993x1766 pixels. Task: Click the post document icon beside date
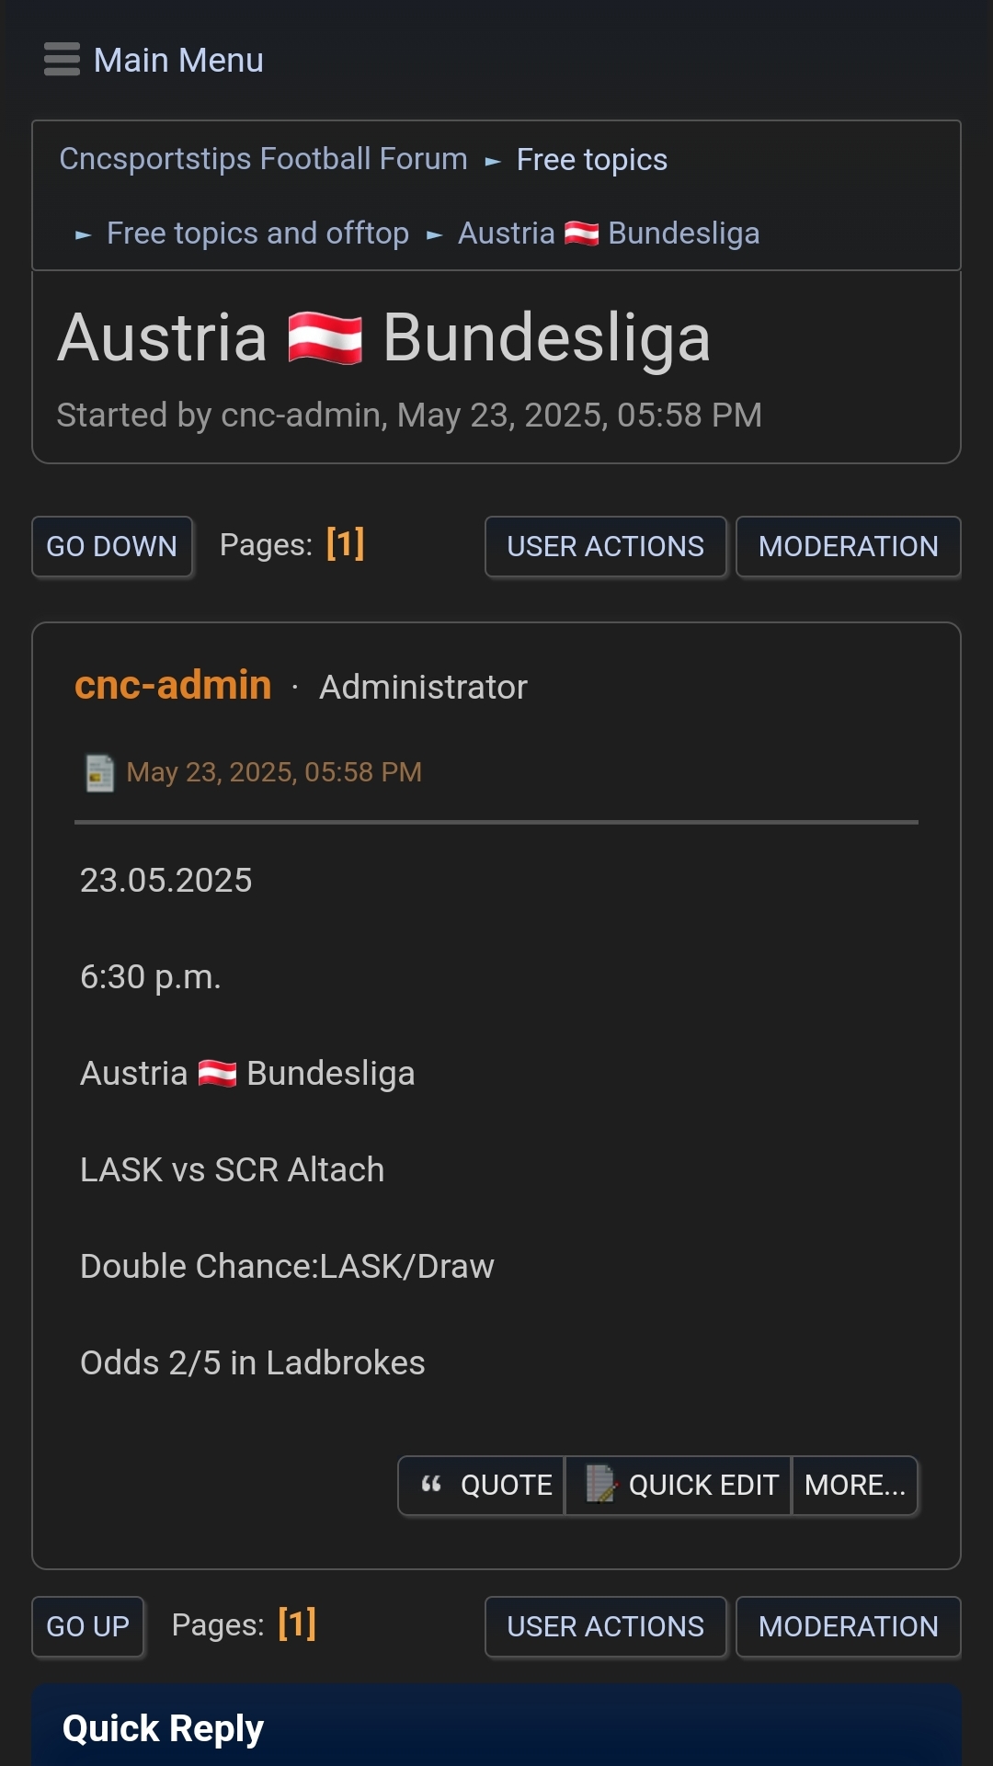(99, 772)
